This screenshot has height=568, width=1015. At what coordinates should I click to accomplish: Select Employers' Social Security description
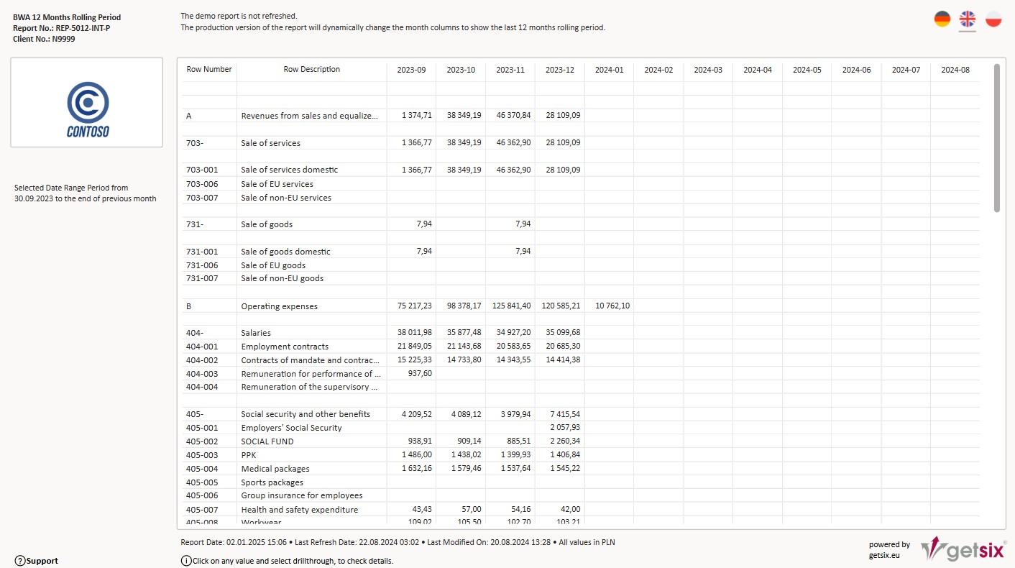point(291,428)
